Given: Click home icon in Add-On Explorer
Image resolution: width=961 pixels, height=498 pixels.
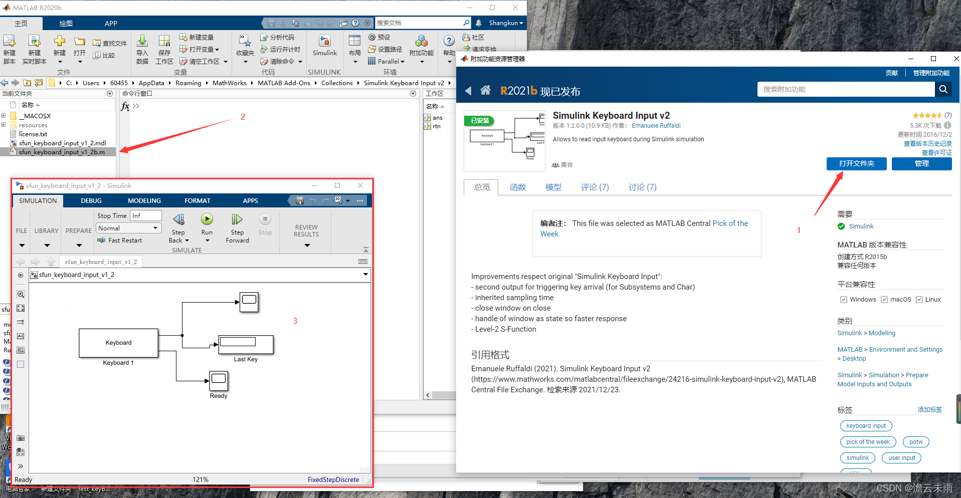Looking at the screenshot, I should click(x=485, y=90).
